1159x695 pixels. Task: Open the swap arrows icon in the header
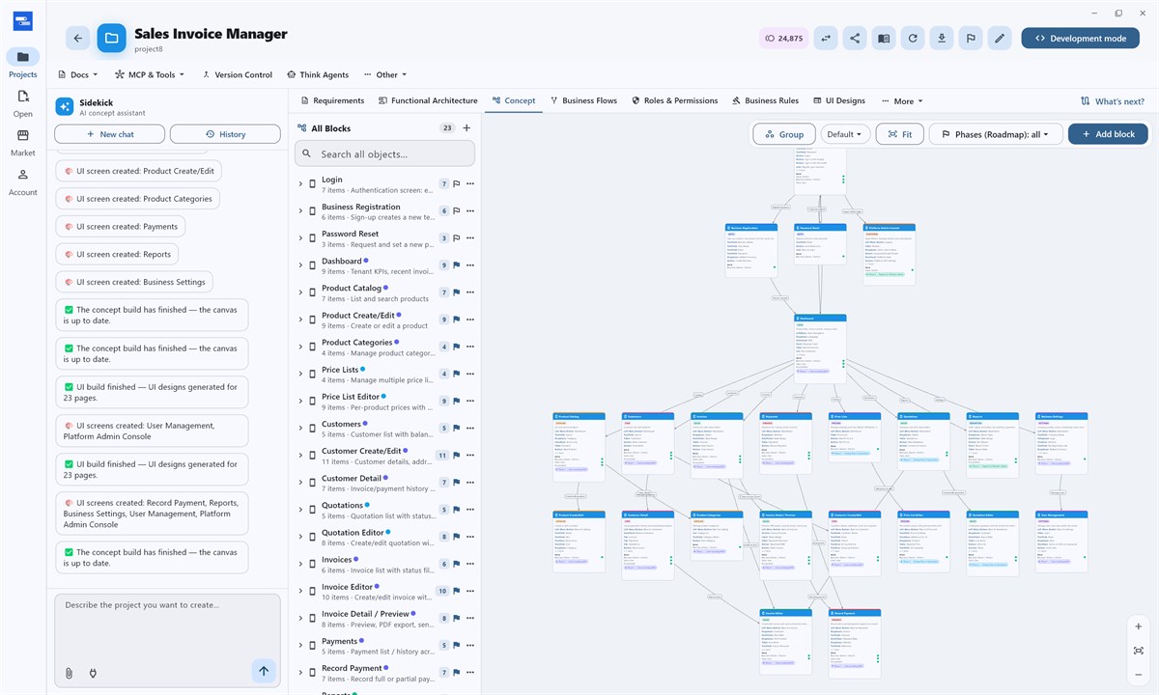click(826, 39)
